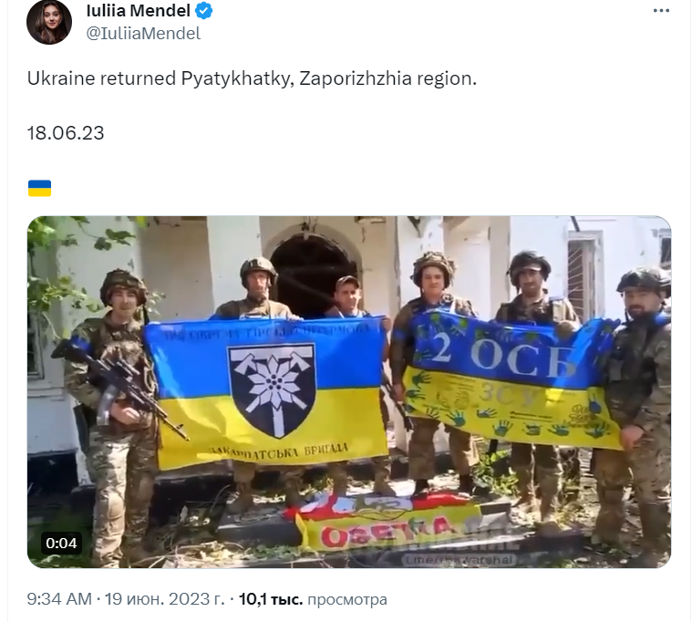Play the embedded video
The width and height of the screenshot is (692, 622).
(349, 391)
